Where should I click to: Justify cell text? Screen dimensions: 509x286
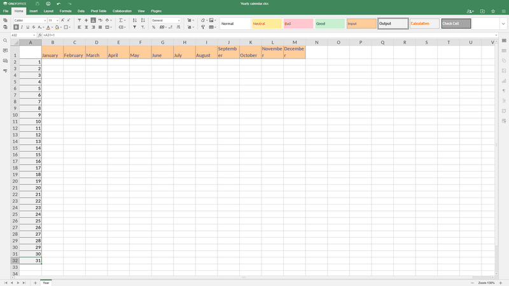(x=101, y=27)
